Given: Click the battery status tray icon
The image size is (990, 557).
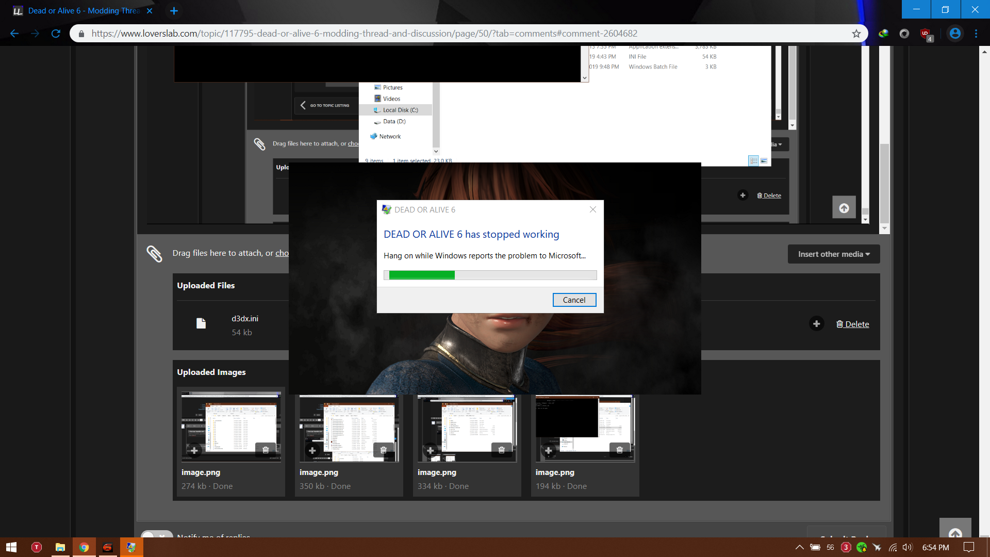Looking at the screenshot, I should pos(815,547).
